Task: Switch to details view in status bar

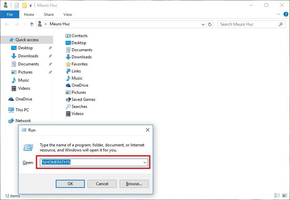Action: pos(277,196)
